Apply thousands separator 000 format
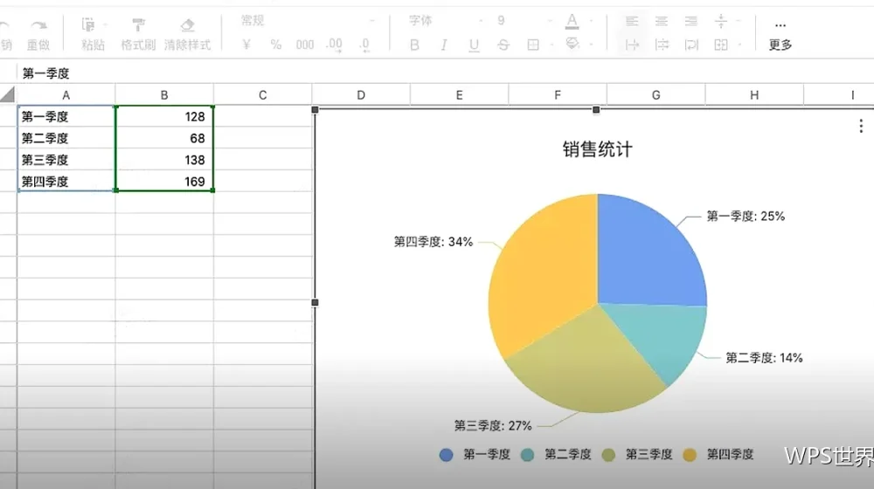This screenshot has width=874, height=489. coord(305,45)
